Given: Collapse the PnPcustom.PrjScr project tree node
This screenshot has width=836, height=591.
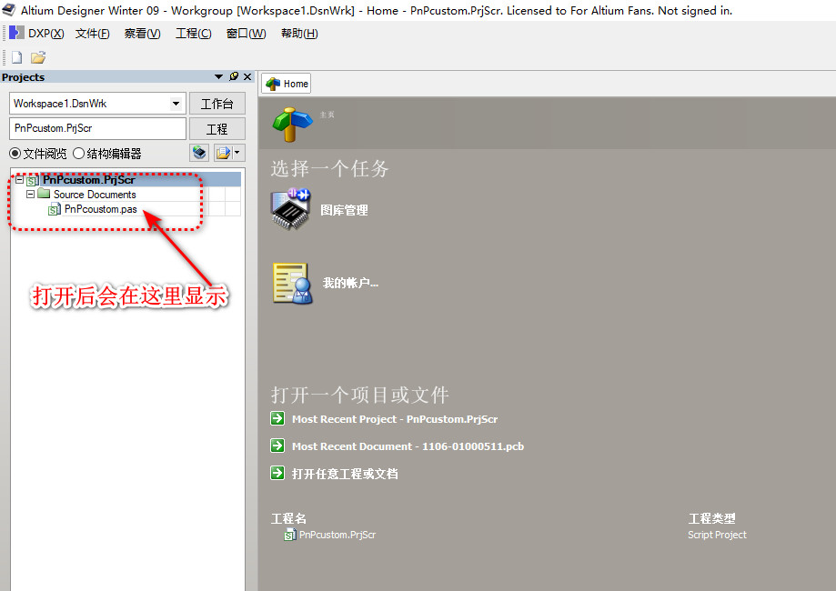Looking at the screenshot, I should point(19,180).
